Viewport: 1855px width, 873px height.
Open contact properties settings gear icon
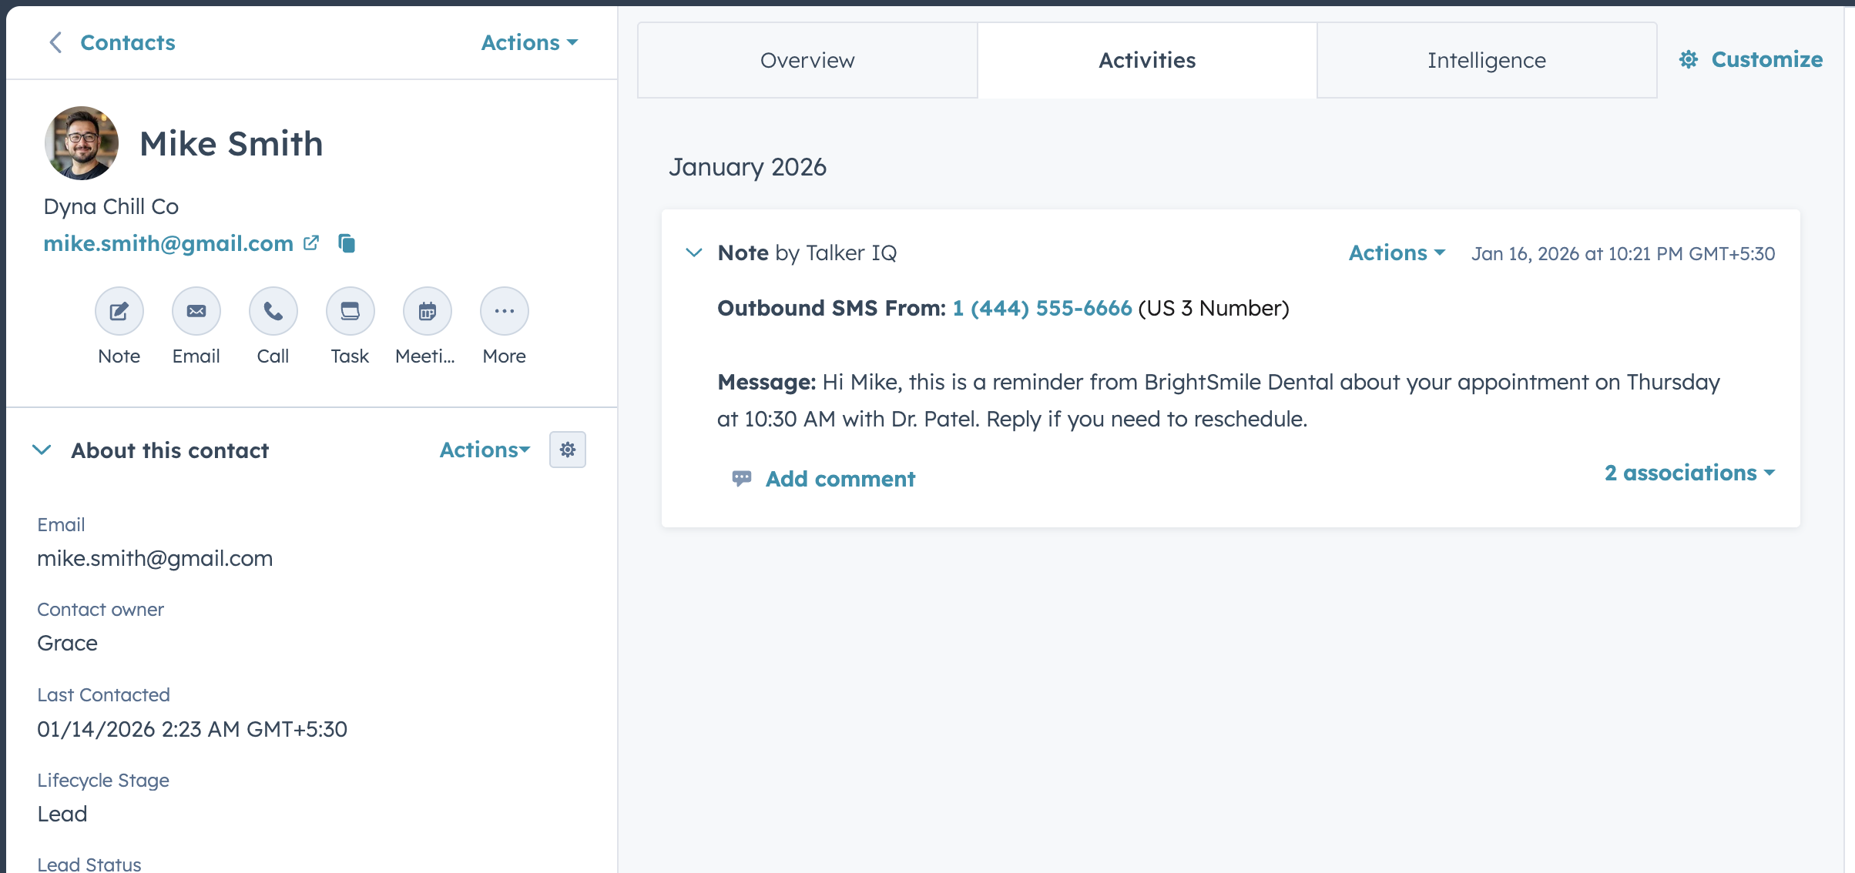pos(568,450)
